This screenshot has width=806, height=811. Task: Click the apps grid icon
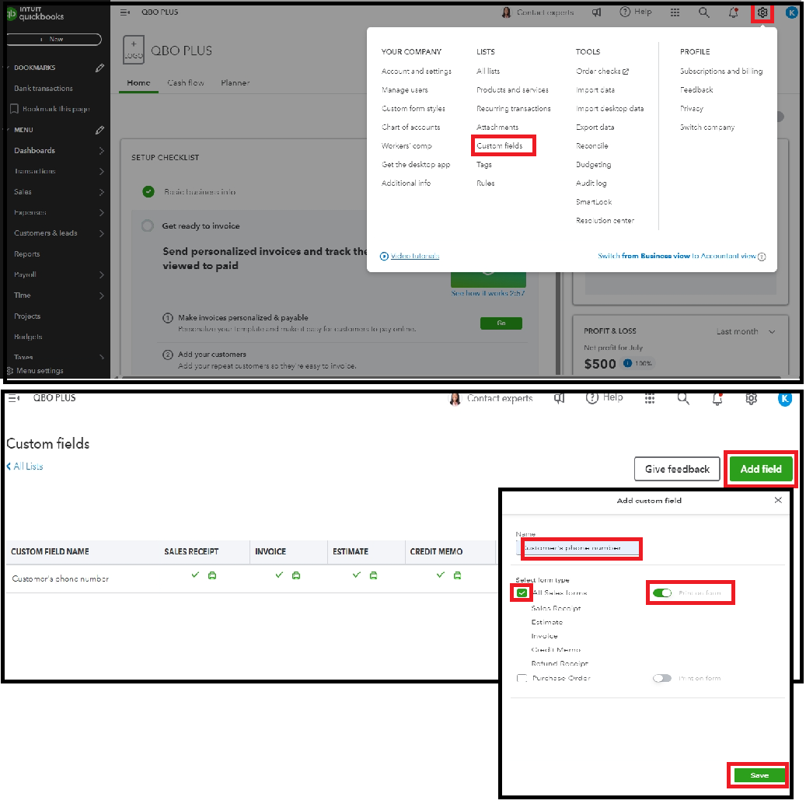(x=674, y=12)
